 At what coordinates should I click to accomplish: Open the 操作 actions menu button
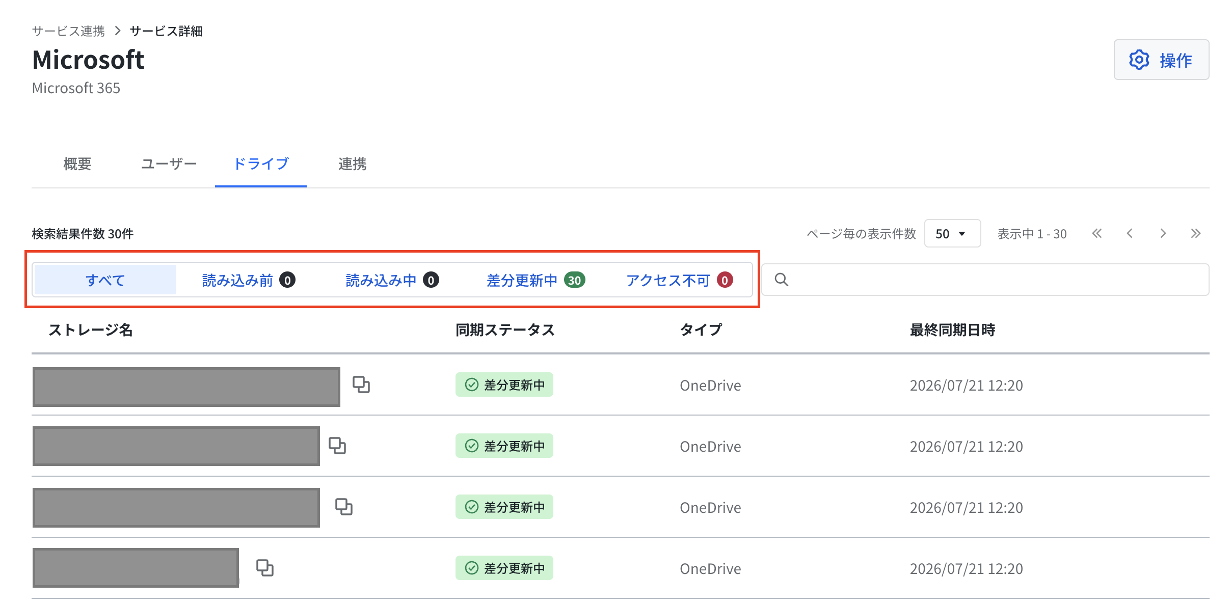pyautogui.click(x=1161, y=60)
